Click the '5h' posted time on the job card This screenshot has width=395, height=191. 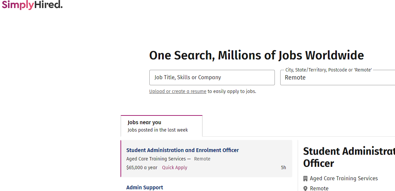click(284, 168)
